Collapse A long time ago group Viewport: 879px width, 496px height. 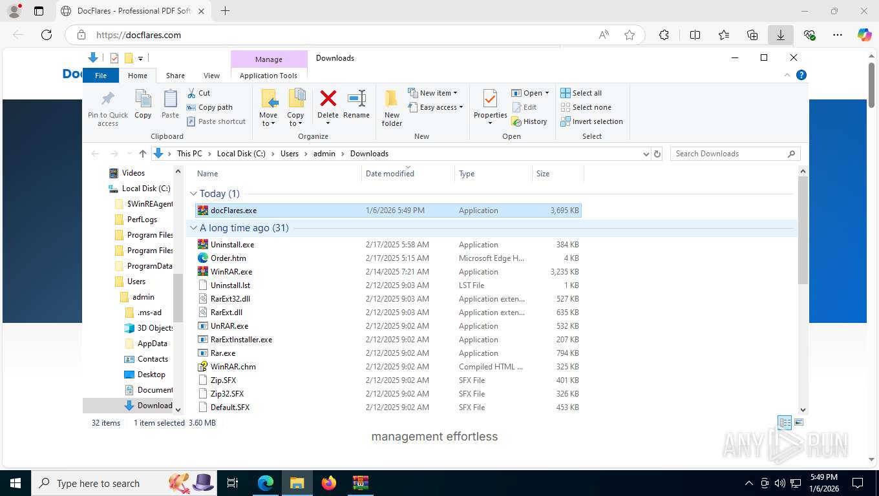(x=193, y=228)
